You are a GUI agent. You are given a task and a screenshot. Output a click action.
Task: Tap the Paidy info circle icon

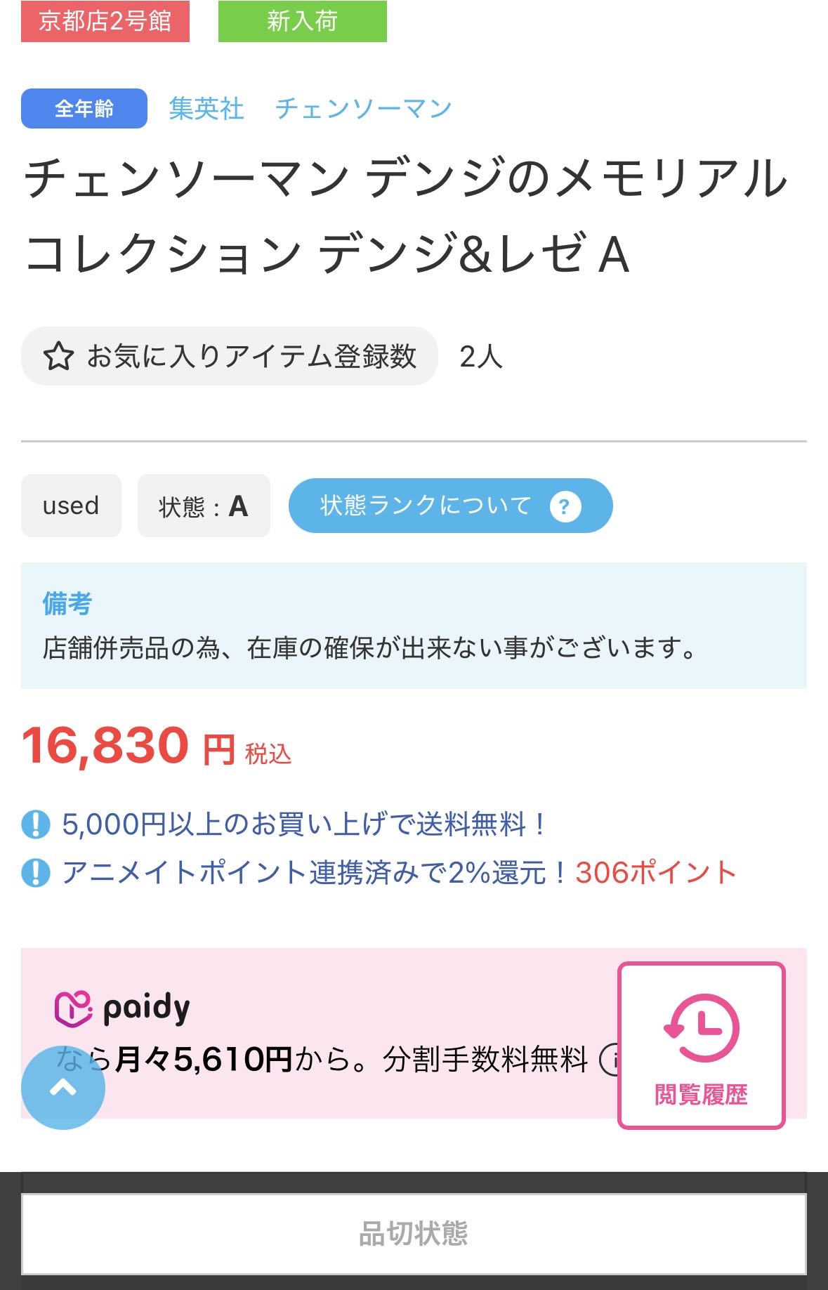pyautogui.click(x=610, y=1060)
